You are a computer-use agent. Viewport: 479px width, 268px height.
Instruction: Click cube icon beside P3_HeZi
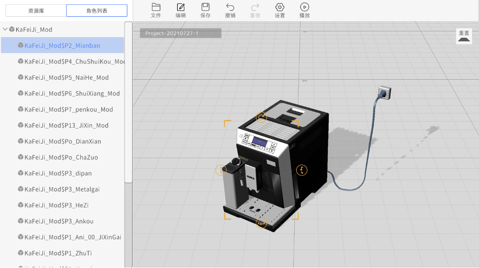coord(21,205)
